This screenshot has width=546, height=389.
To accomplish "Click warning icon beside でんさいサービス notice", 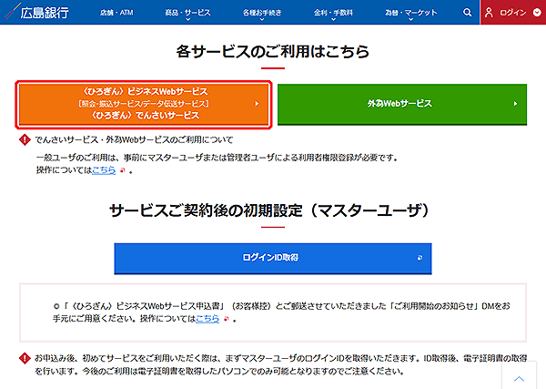I will (25, 139).
